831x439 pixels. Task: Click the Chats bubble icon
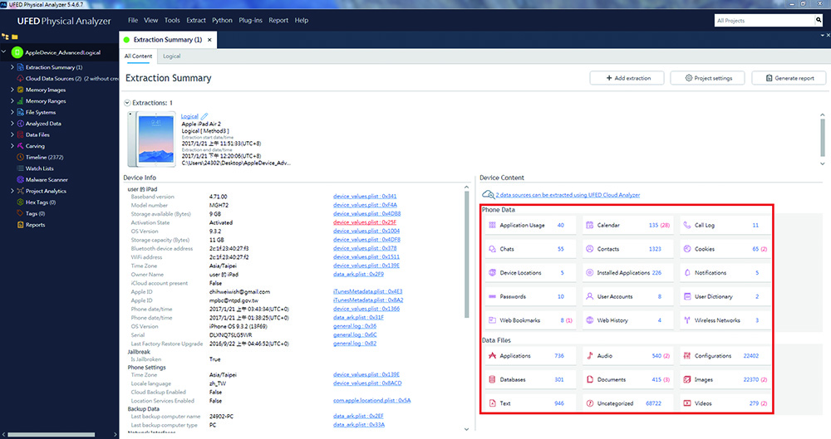coord(492,249)
